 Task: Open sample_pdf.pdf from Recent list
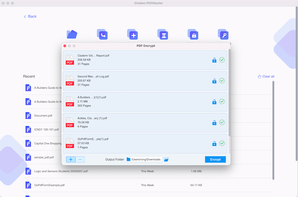pos(44,158)
